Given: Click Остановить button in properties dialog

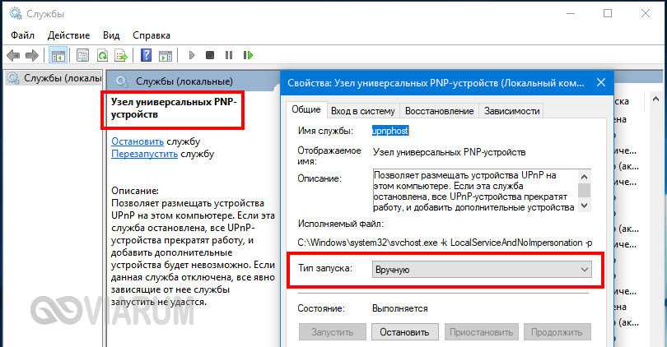Looking at the screenshot, I should coord(404,332).
